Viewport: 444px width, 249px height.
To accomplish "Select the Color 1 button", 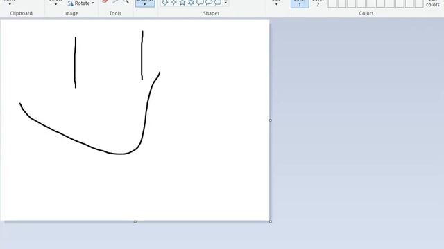I will (x=300, y=3).
